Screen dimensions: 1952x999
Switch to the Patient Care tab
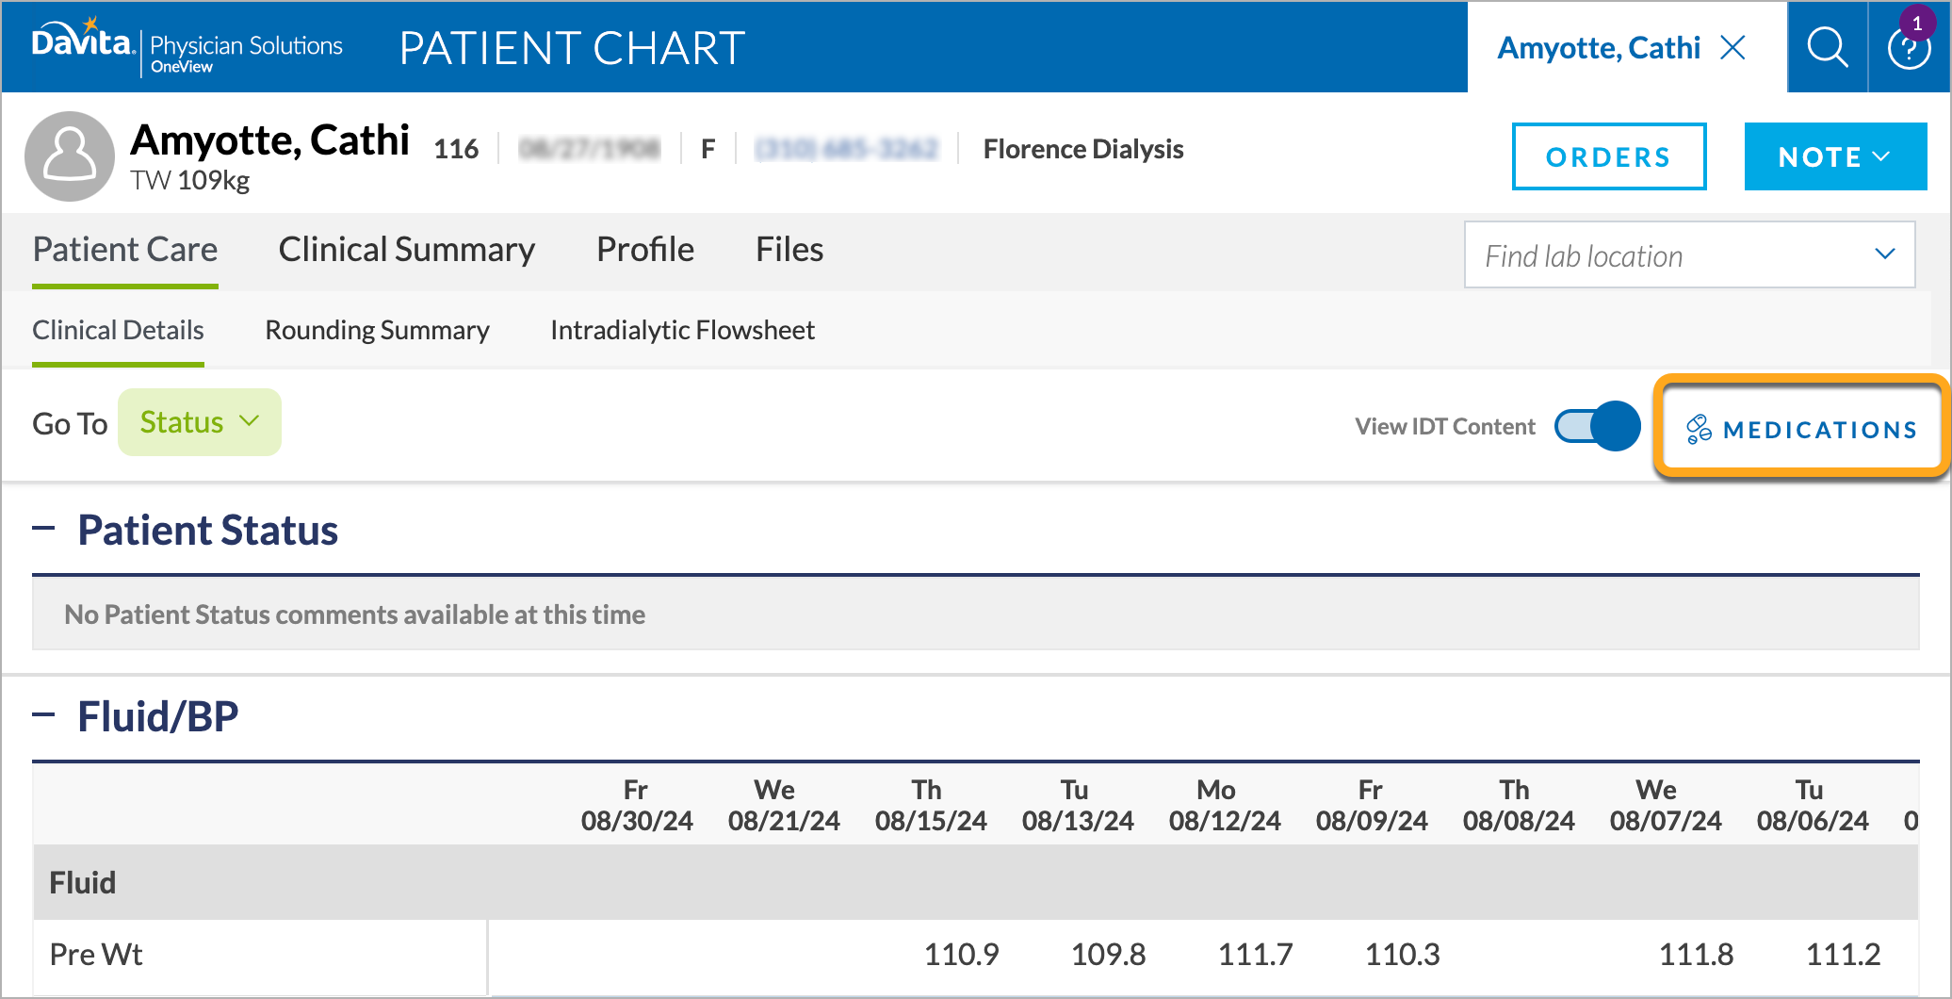point(125,250)
